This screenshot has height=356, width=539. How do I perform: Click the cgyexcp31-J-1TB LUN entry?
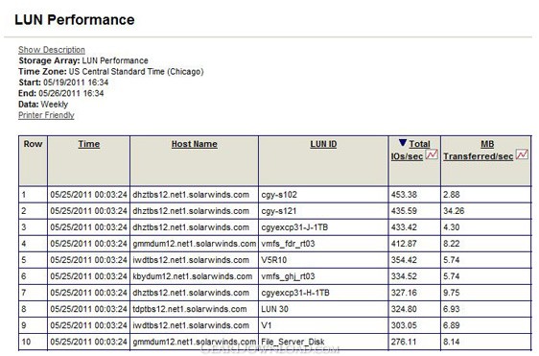pos(294,227)
